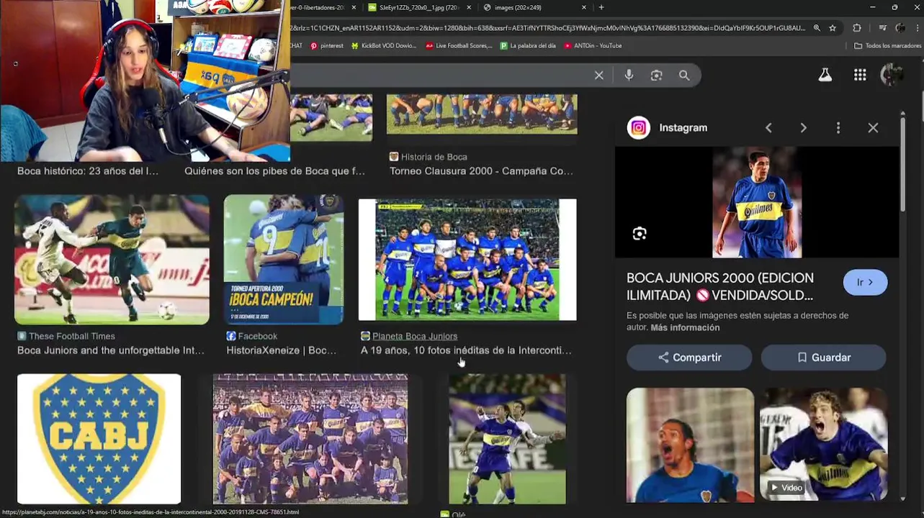Screen dimensions: 924x518
Task: Open the related Video thumbnail of celebrating player
Action: point(823,445)
